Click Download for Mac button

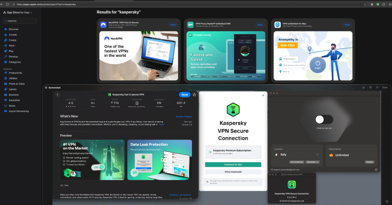point(233,165)
